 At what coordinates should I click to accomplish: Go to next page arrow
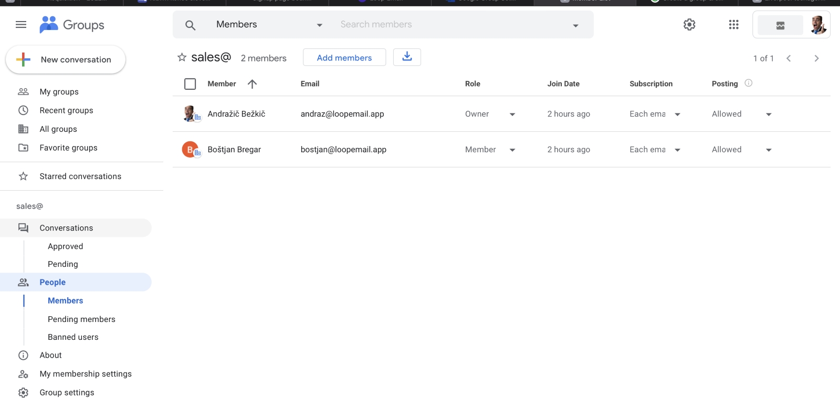pyautogui.click(x=816, y=58)
